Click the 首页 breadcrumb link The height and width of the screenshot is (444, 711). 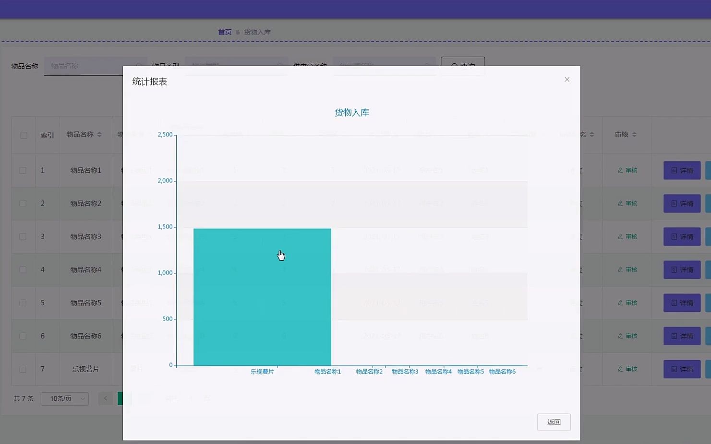tap(225, 32)
